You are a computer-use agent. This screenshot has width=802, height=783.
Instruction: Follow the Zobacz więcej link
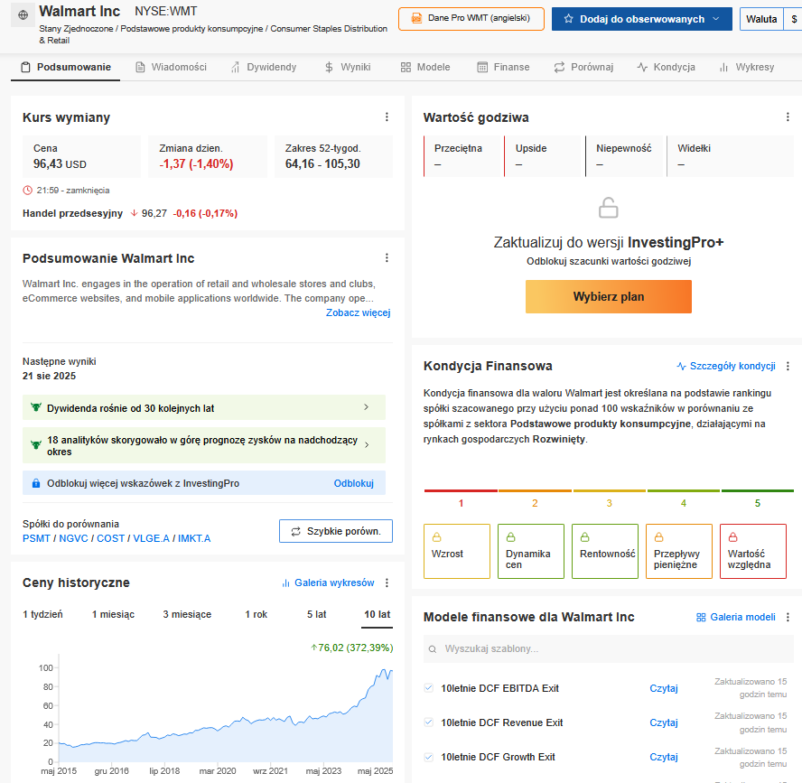click(358, 312)
